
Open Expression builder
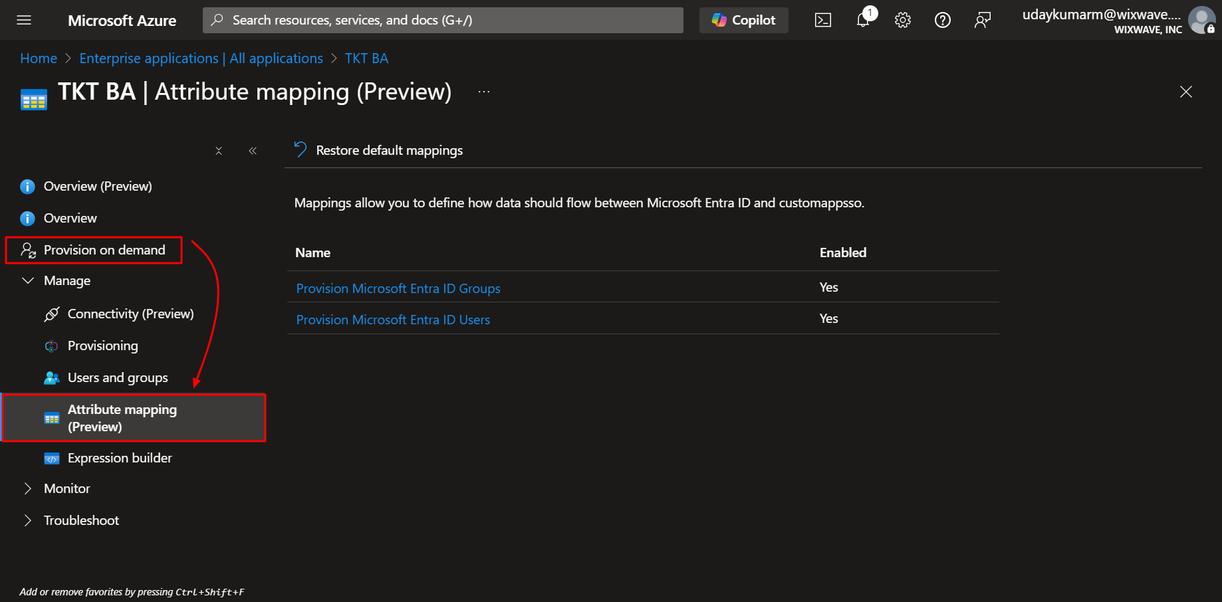coord(120,458)
